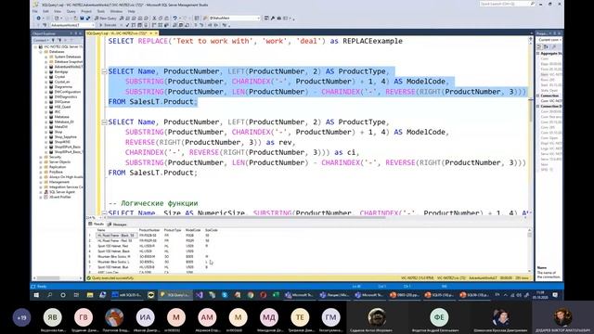The image size is (594, 334).
Task: Switch to the Results tab
Action: [97, 225]
